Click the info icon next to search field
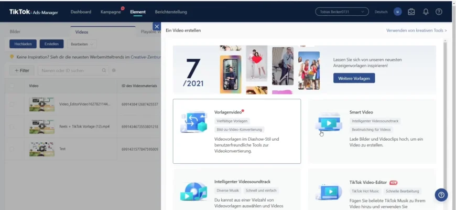This screenshot has width=456, height=210. pos(114,70)
